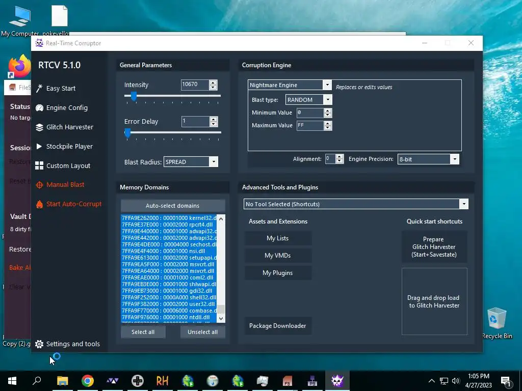Click Manual Blast crosshair icon
The image size is (522, 391).
click(x=39, y=185)
